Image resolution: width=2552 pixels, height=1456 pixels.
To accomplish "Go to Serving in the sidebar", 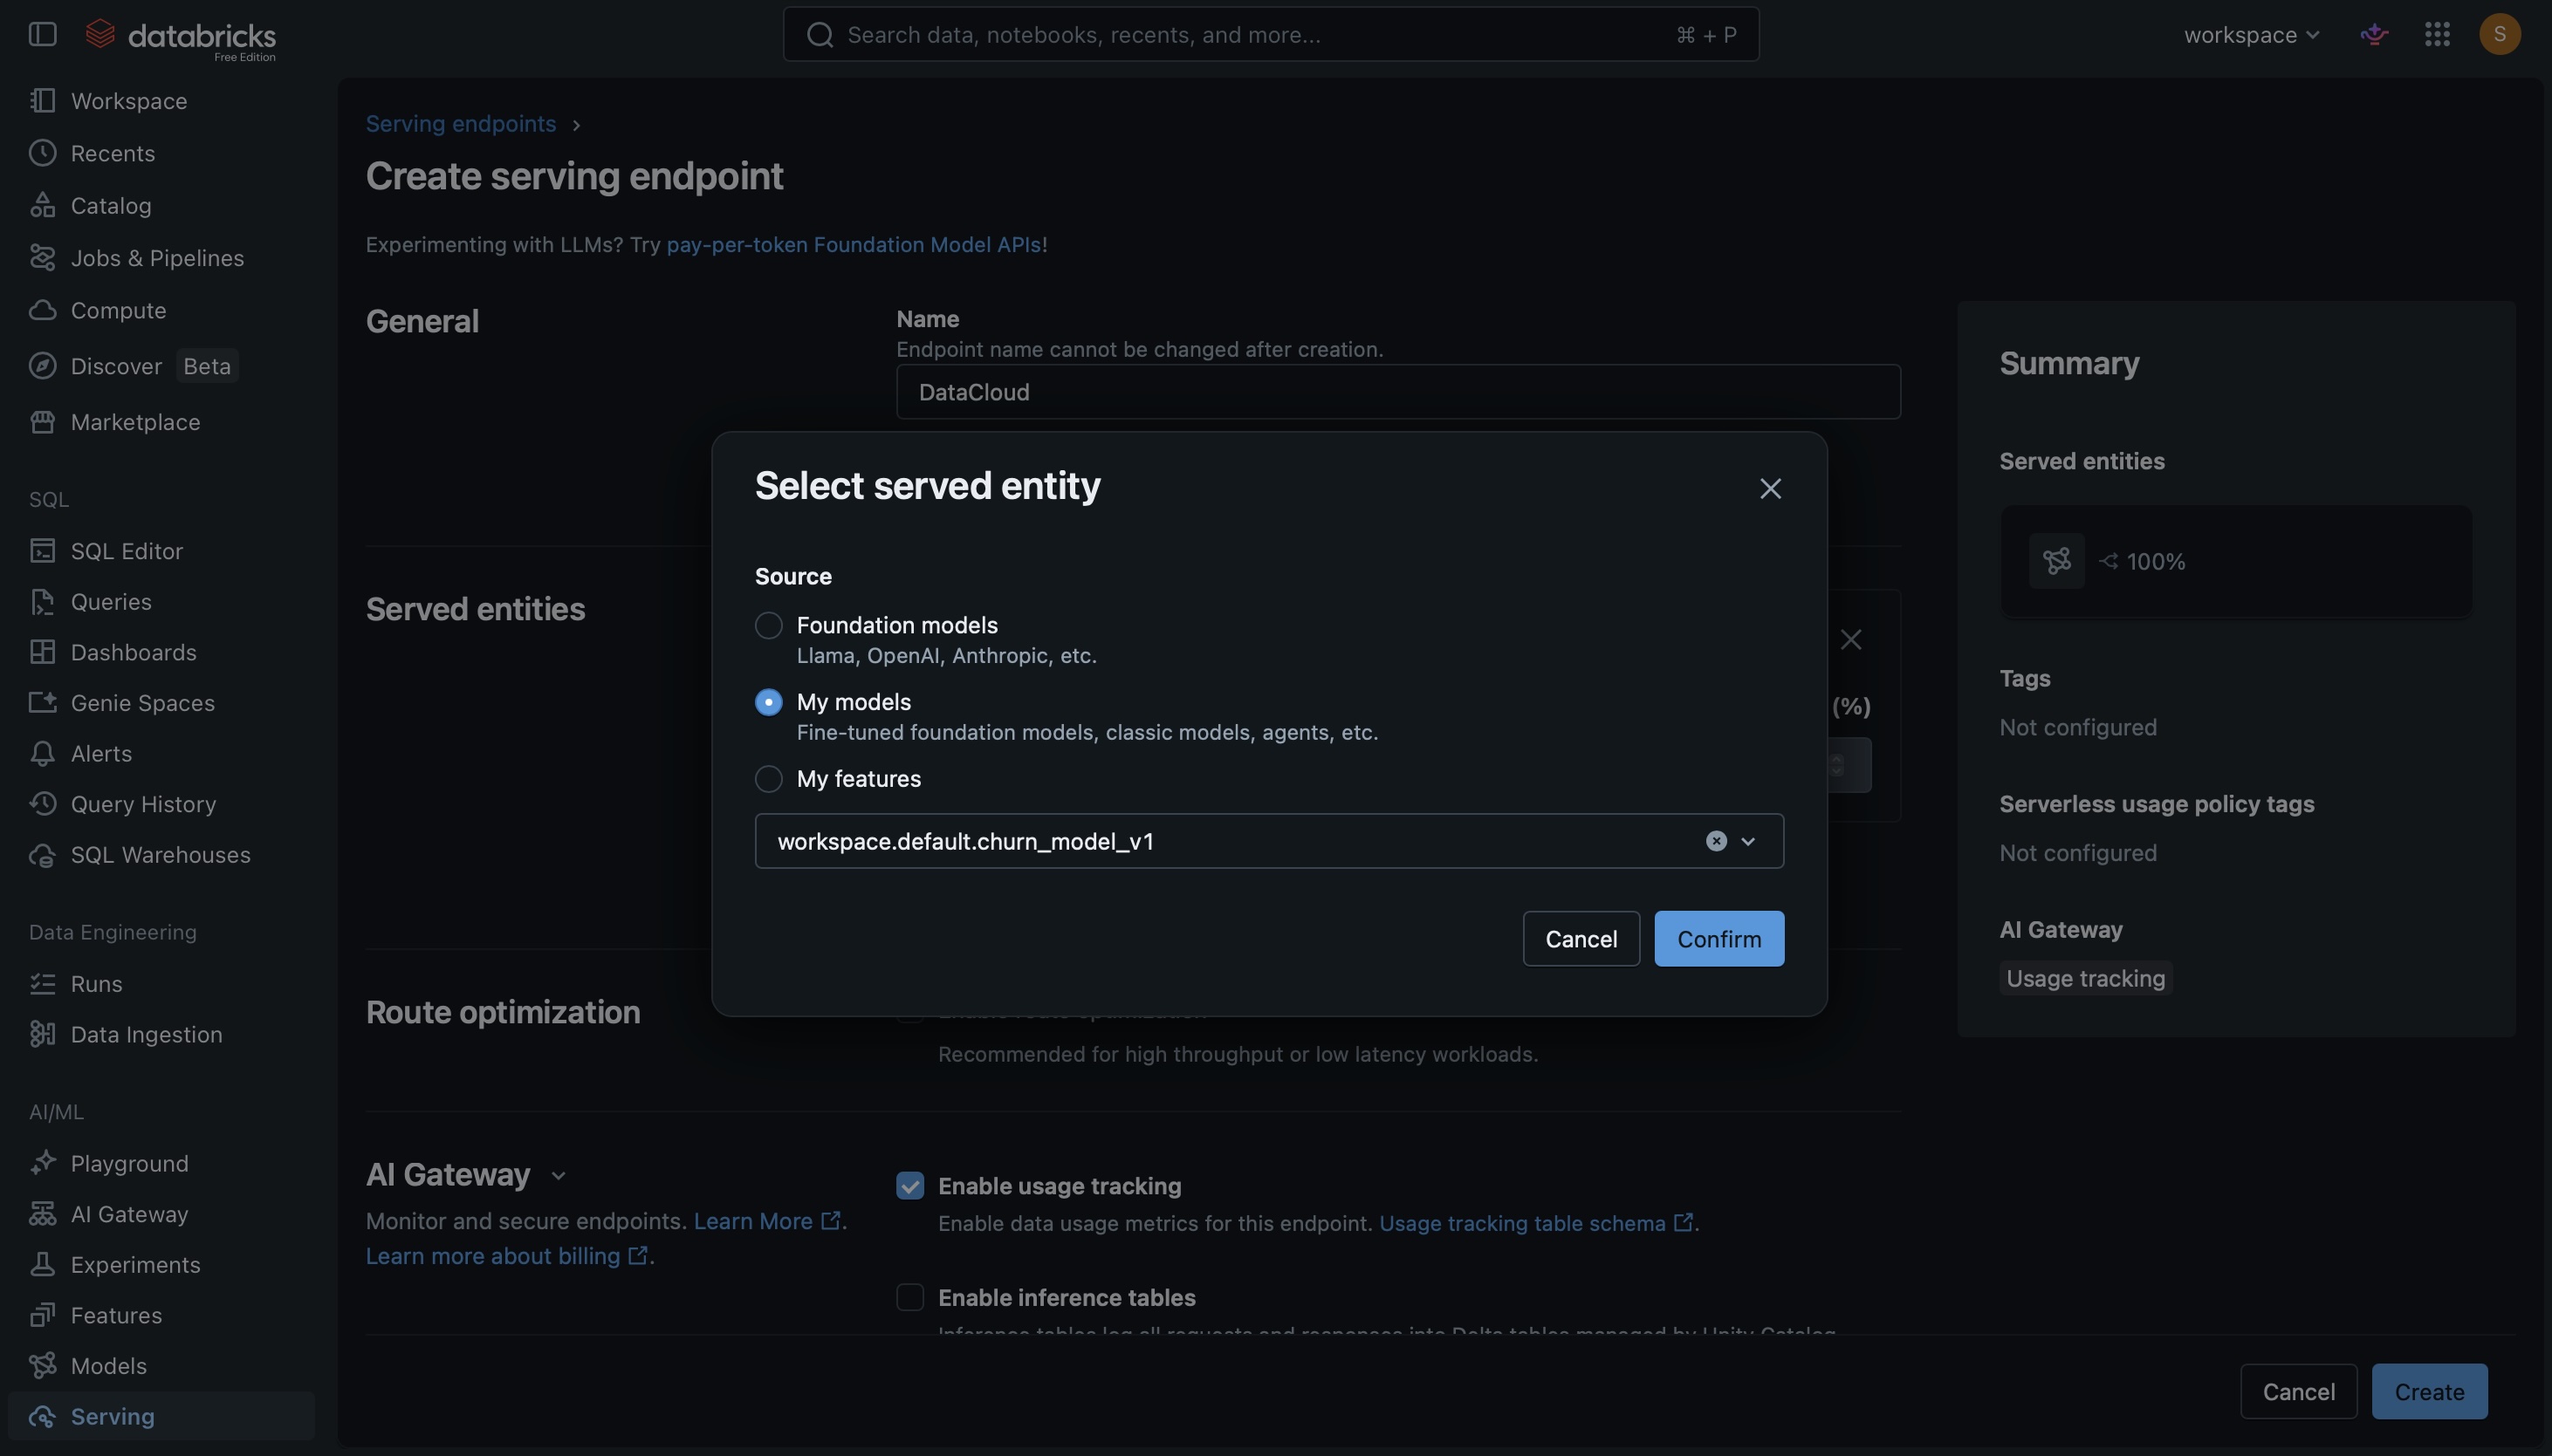I will pyautogui.click(x=161, y=1416).
